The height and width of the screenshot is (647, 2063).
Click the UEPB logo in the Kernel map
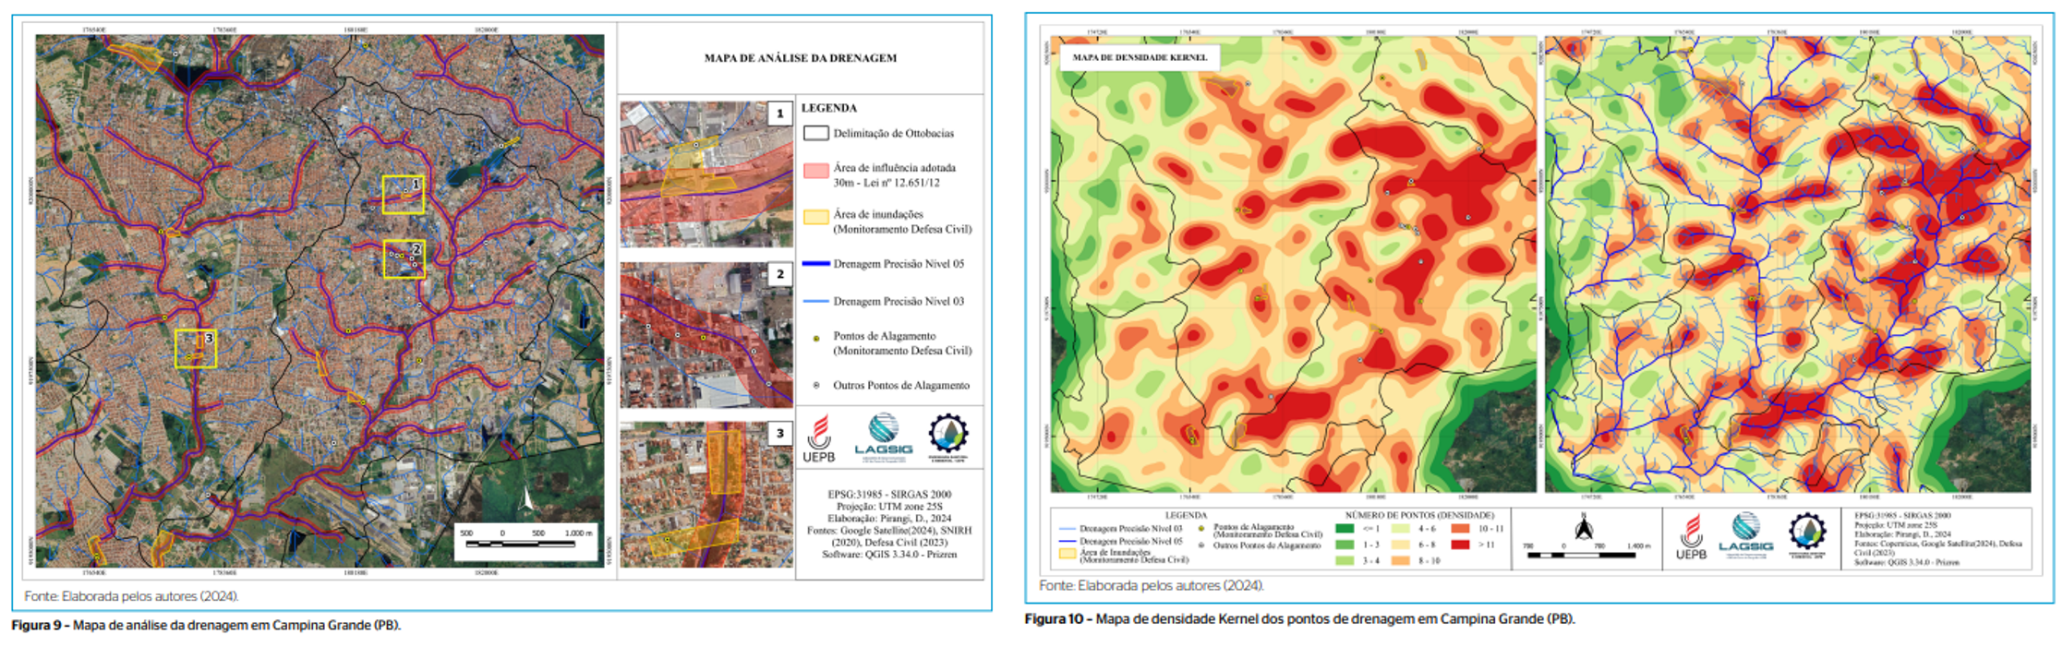(x=1691, y=537)
